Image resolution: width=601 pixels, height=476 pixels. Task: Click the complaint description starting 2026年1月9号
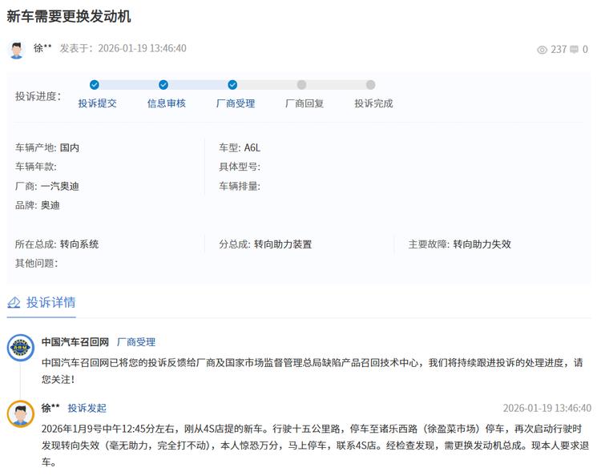315,446
